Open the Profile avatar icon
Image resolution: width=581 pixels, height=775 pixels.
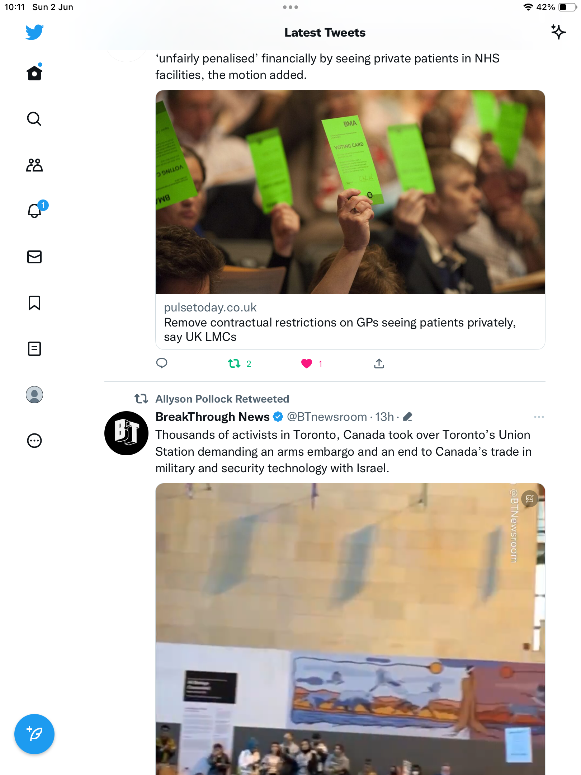click(x=34, y=395)
